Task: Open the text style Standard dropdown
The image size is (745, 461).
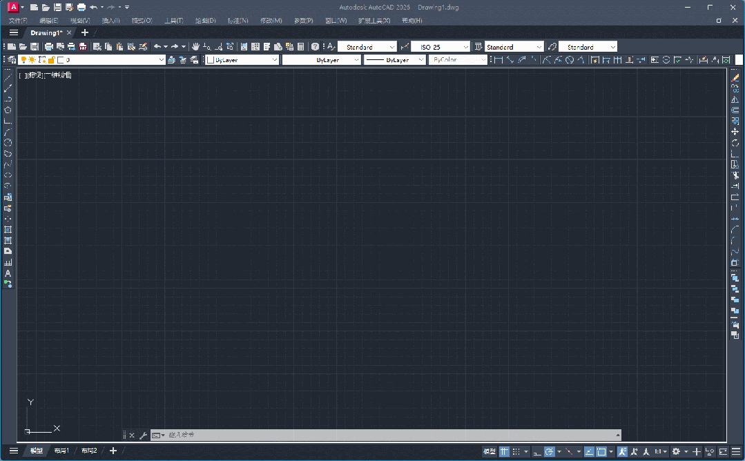Action: 367,47
